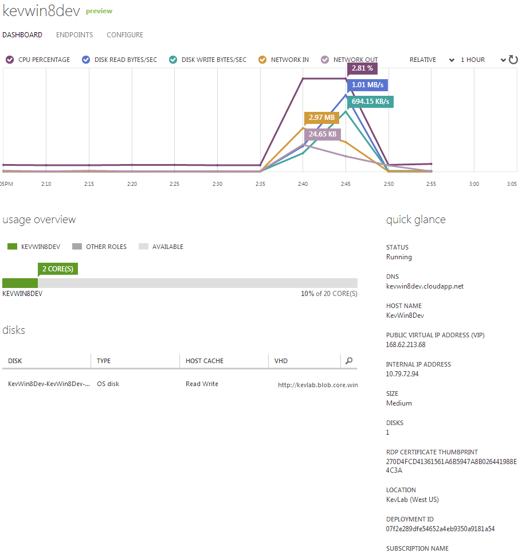Select the KevWin8Dev OS disk row
The height and width of the screenshot is (553, 522).
click(49, 384)
